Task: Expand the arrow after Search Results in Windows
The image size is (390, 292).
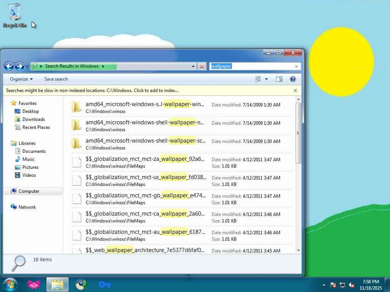Action: pos(103,66)
